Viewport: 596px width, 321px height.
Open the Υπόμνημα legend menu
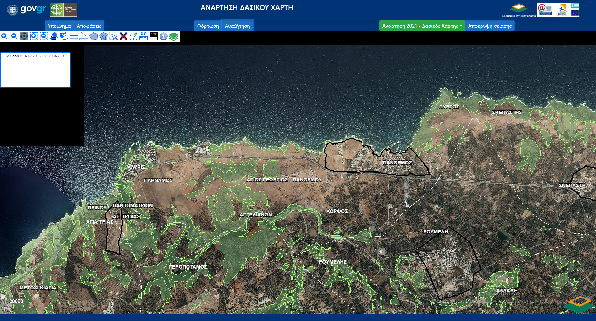pos(59,26)
